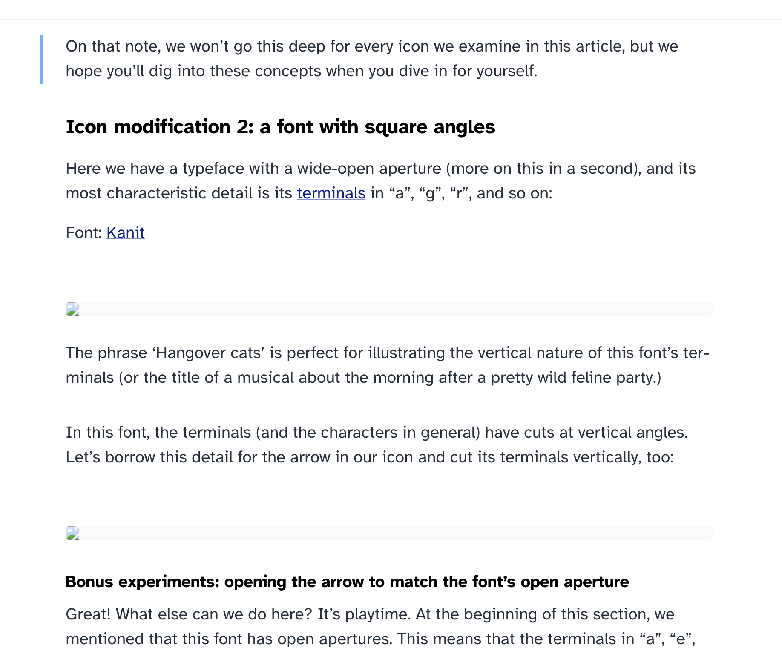The height and width of the screenshot is (648, 782).
Task: Click the quoted letter "g"
Action: pyautogui.click(x=430, y=194)
